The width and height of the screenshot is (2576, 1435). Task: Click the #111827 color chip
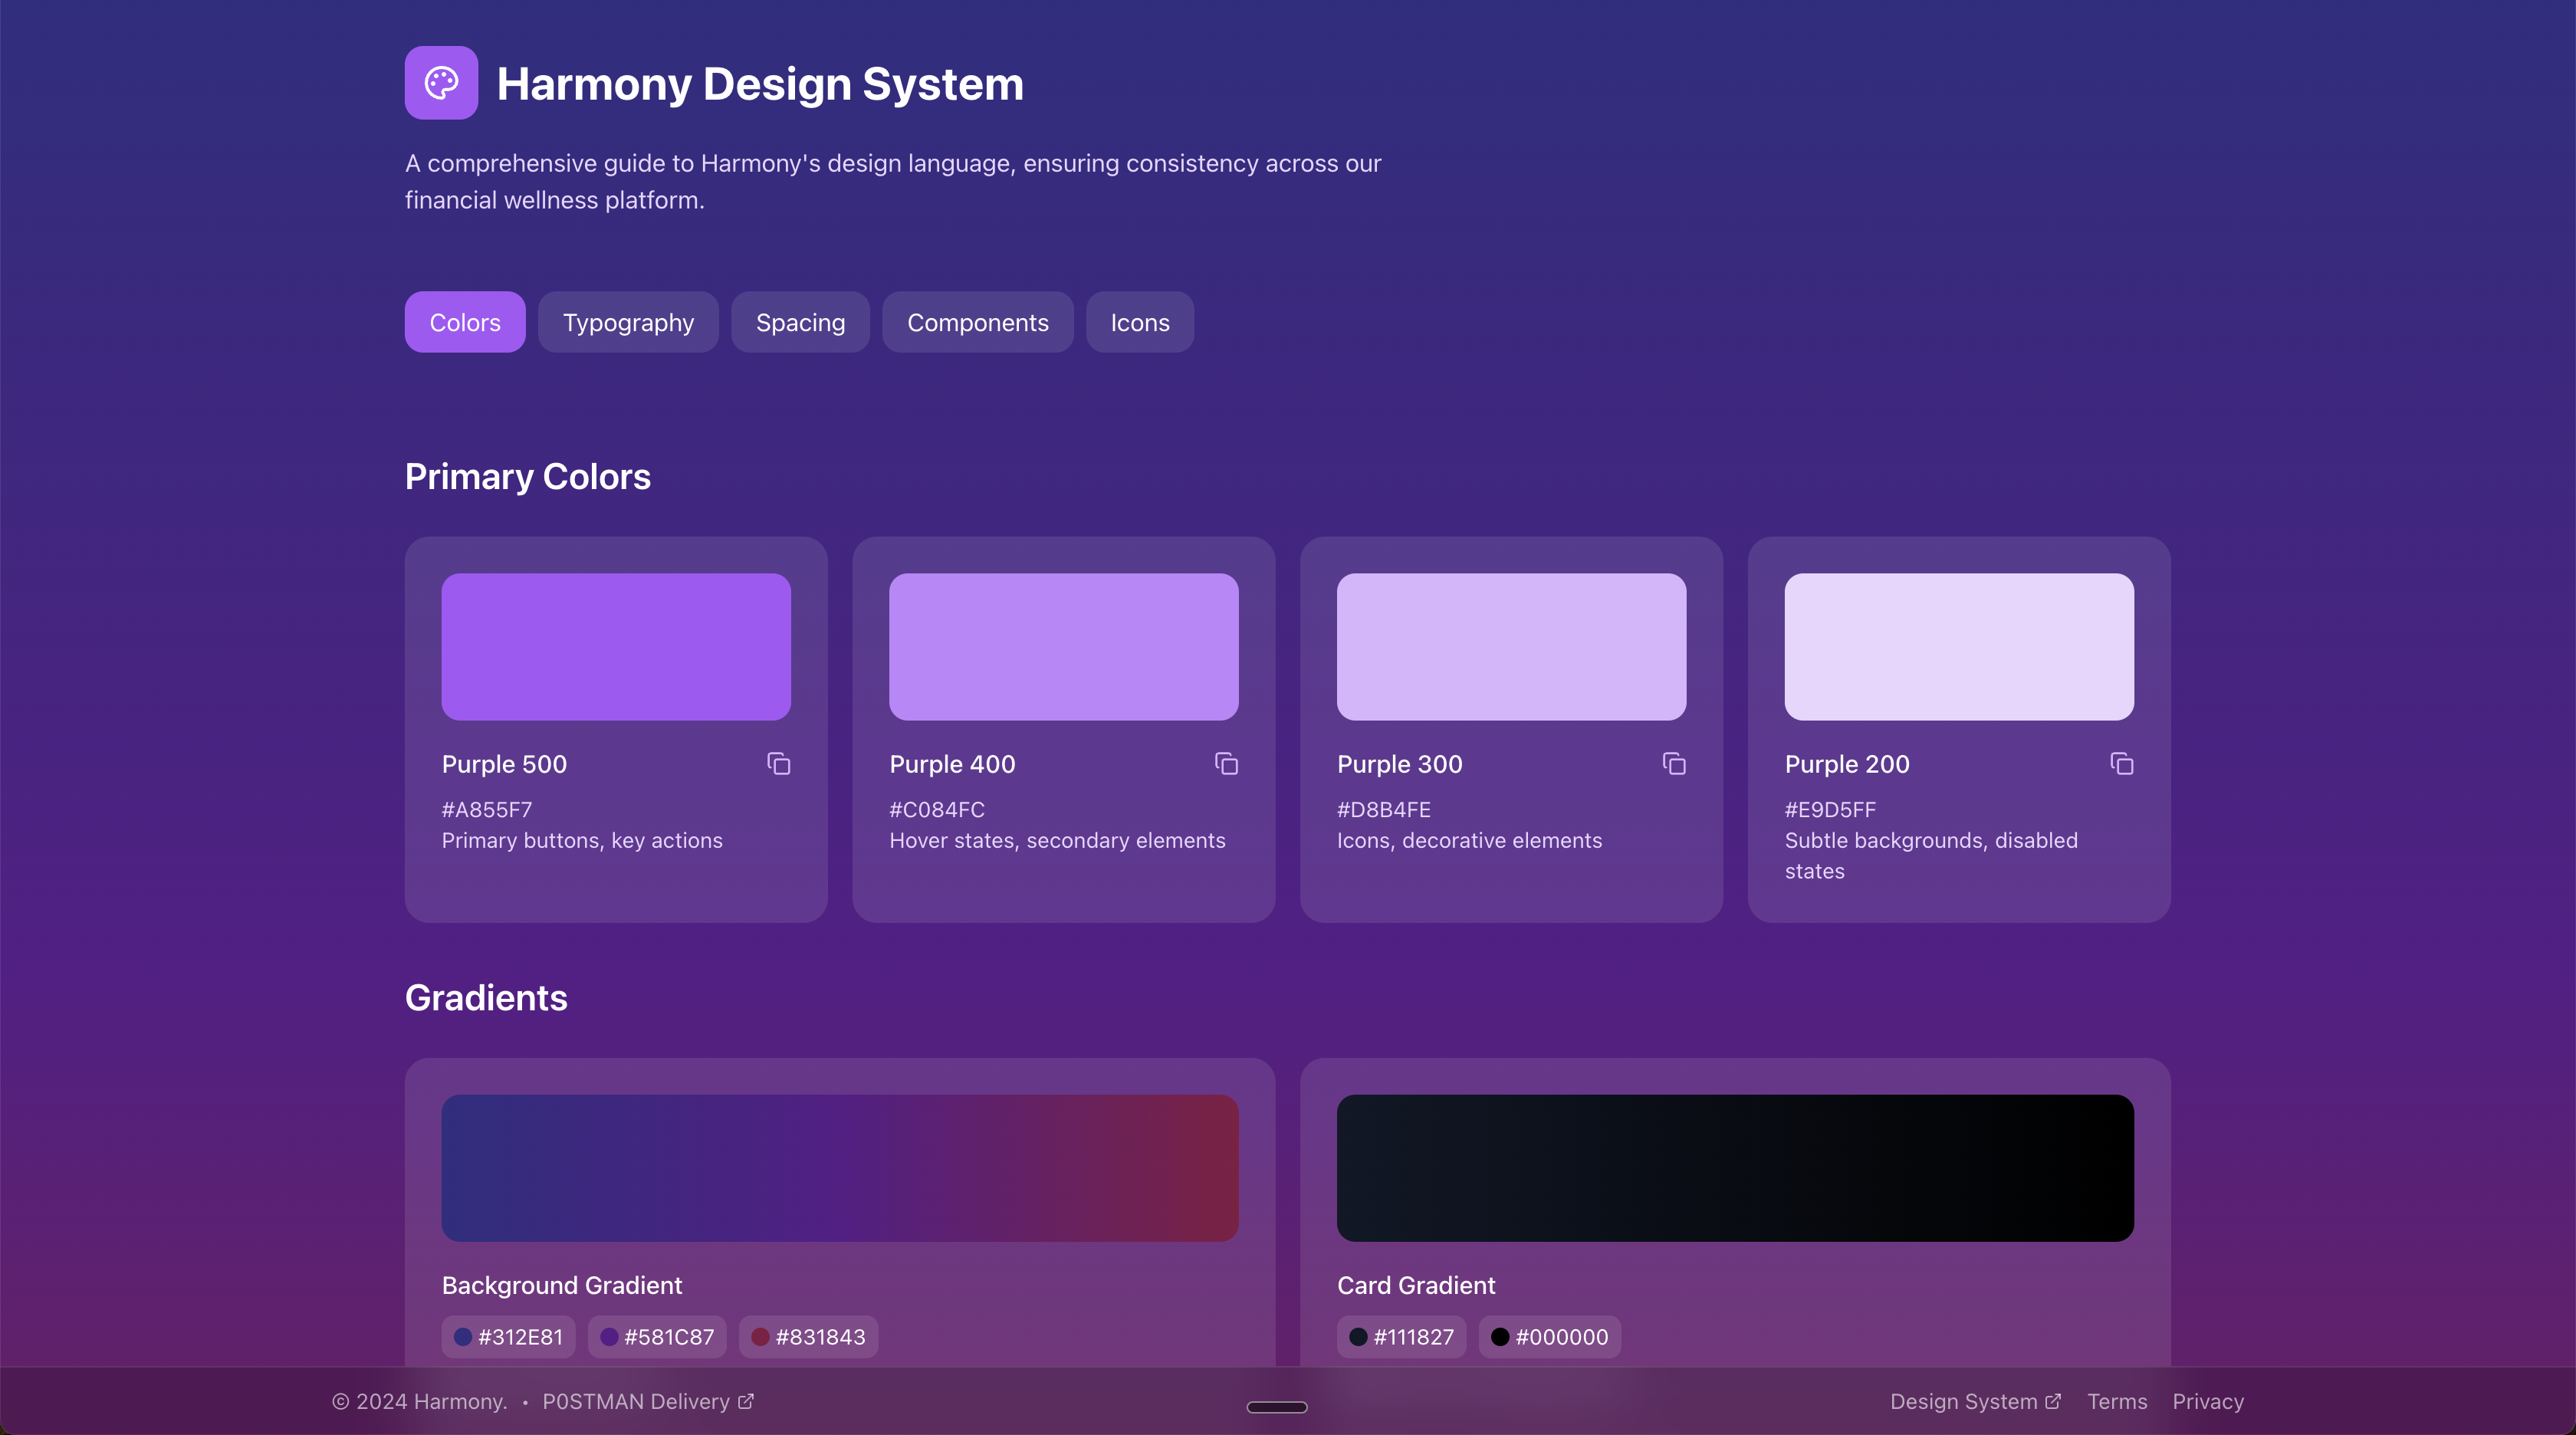pyautogui.click(x=1401, y=1337)
